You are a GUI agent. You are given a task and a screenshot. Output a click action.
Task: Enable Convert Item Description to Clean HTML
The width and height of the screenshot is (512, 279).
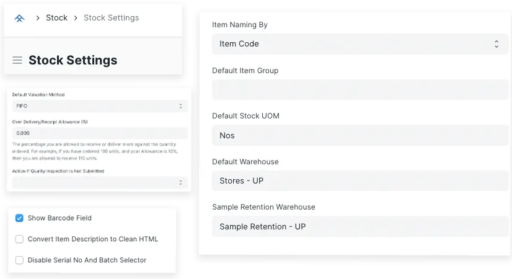(20, 239)
